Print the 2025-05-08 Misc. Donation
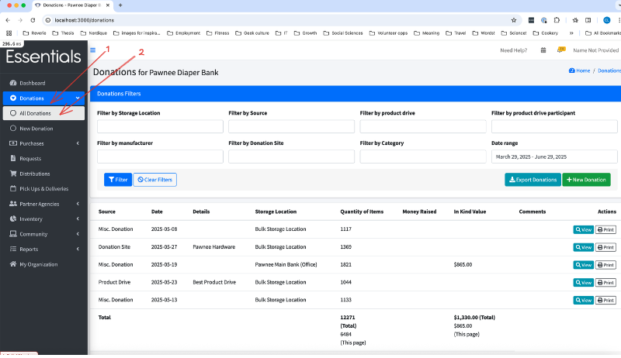Viewport: 621px width, 358px height. [x=605, y=229]
